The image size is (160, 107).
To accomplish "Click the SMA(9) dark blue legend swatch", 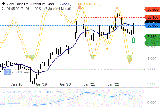I will coord(57,4).
